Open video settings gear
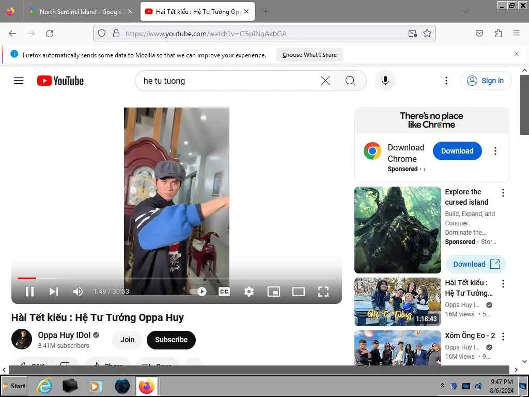The image size is (529, 397). [249, 292]
